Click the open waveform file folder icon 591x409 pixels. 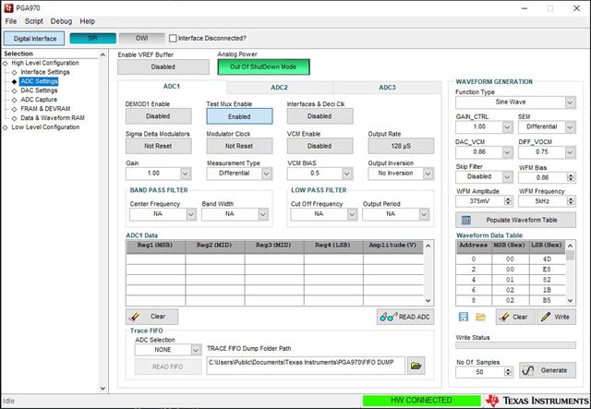[480, 317]
